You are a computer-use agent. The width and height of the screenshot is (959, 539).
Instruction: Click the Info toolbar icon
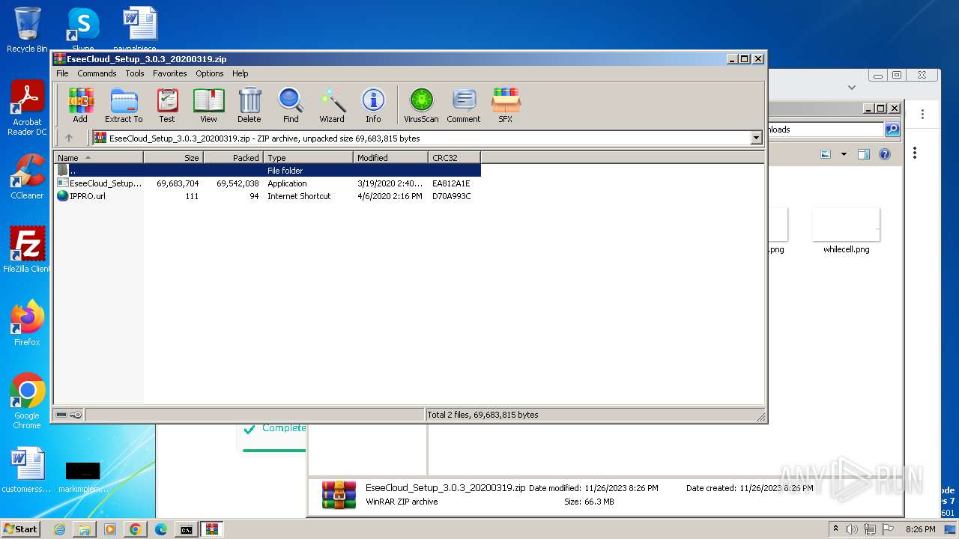point(373,105)
